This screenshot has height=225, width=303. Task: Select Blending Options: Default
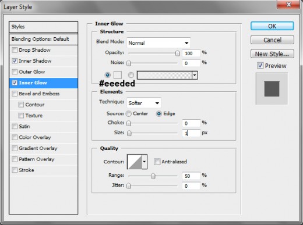(x=44, y=39)
